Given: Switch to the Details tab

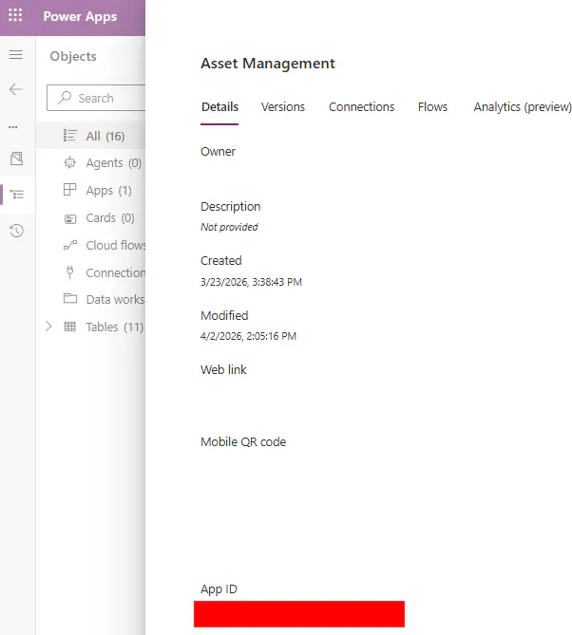Looking at the screenshot, I should [219, 107].
